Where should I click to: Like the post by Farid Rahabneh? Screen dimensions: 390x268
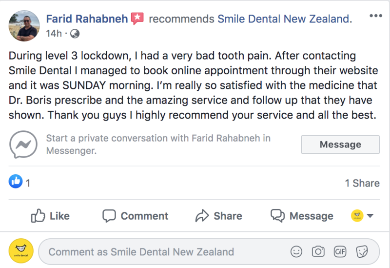50,216
